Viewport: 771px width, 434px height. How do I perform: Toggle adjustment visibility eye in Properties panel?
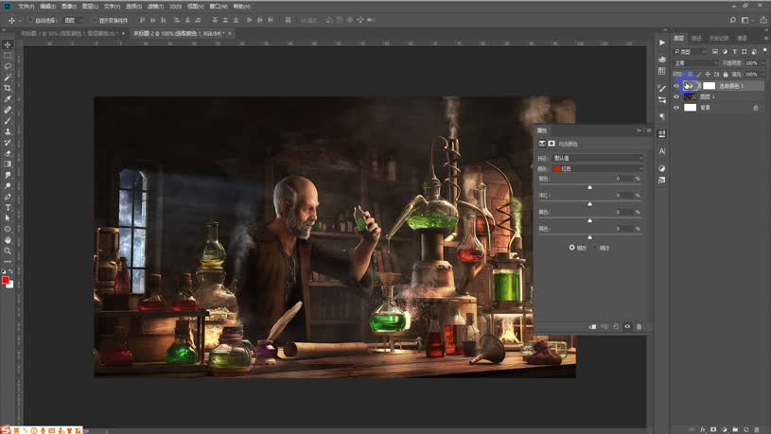(x=627, y=326)
